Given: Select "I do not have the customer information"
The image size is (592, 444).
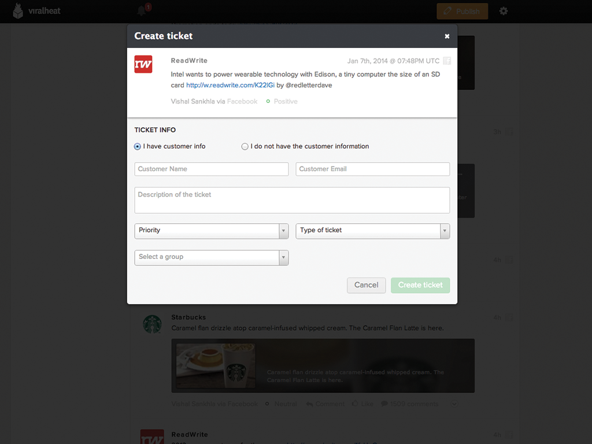Looking at the screenshot, I should [245, 147].
